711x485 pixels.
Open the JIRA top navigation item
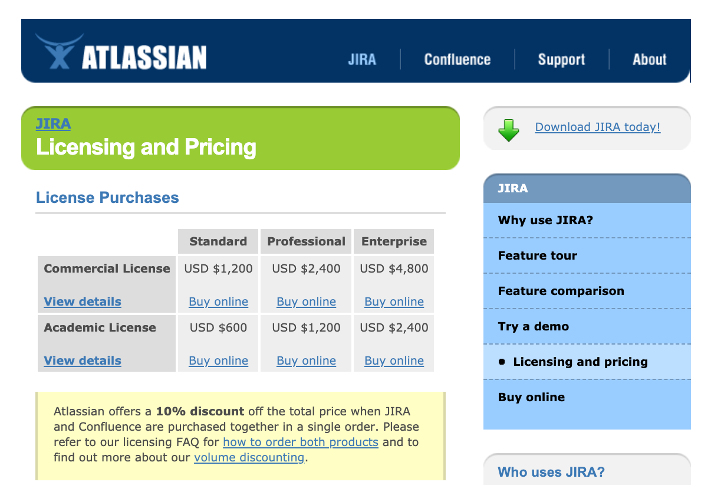362,60
